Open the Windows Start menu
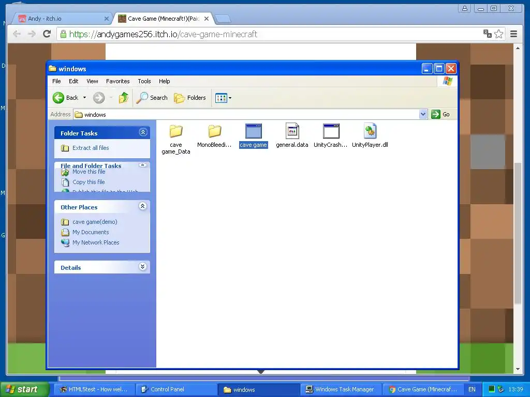The image size is (530, 397). coord(24,389)
